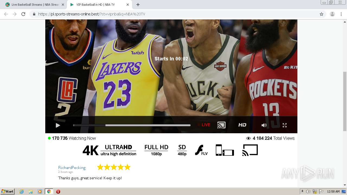Click scrollbar down arrow
Viewport: 347px width, 195px height.
[345, 185]
